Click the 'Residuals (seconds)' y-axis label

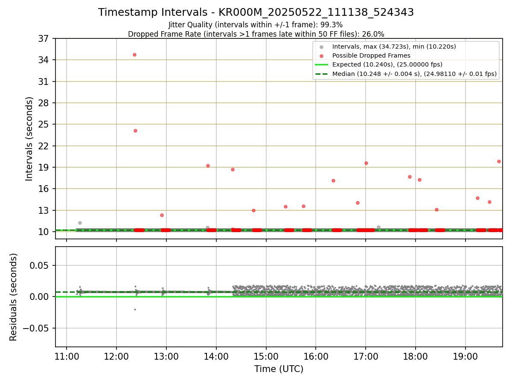(14, 297)
